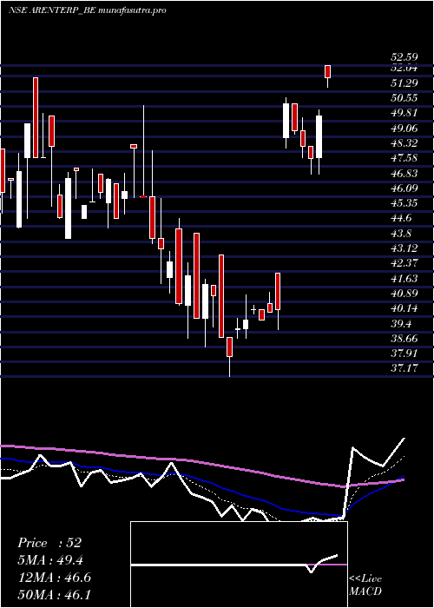Select the 46.83 price axis label
This screenshot has height=608, width=434.
click(x=404, y=173)
